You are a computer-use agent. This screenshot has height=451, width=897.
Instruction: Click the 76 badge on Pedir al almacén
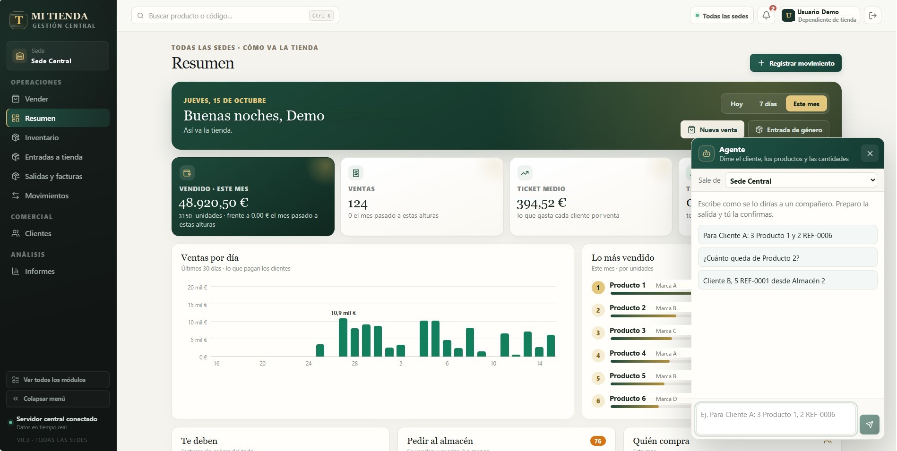click(x=597, y=441)
